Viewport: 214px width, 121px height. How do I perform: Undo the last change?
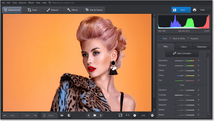(11, 115)
